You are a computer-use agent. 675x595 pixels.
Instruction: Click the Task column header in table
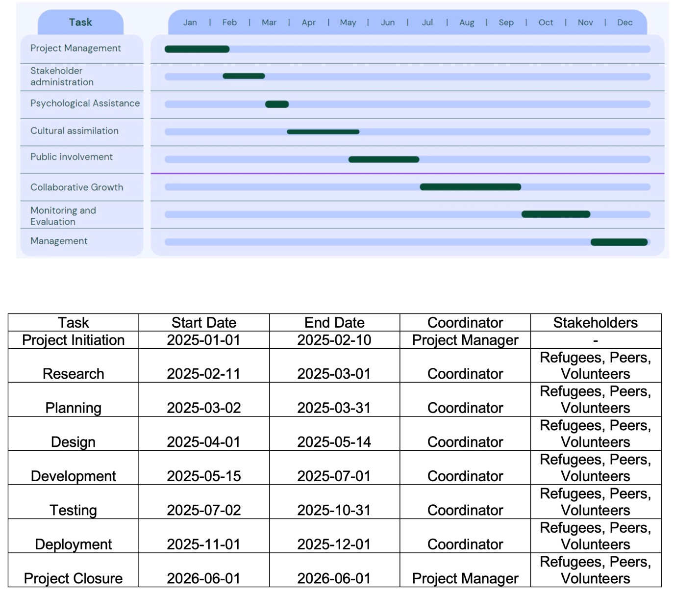[74, 323]
